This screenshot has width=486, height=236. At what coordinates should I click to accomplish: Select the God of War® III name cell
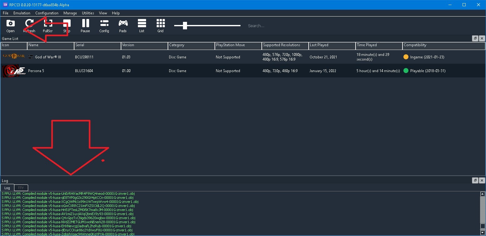tap(51, 57)
